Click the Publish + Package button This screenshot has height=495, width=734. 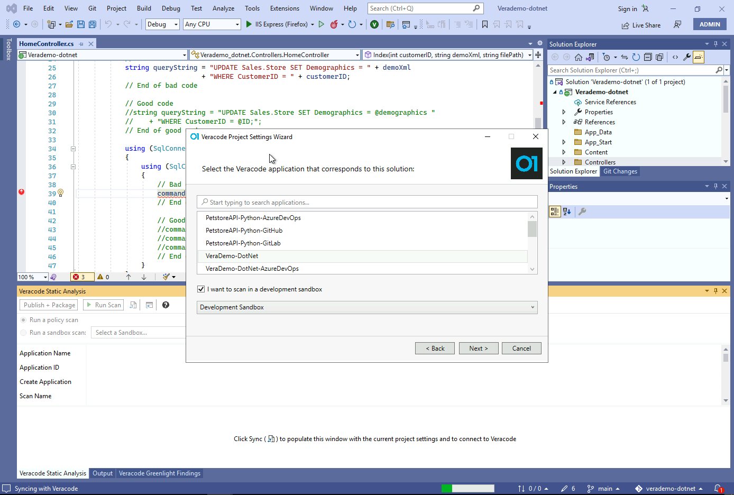(x=49, y=305)
